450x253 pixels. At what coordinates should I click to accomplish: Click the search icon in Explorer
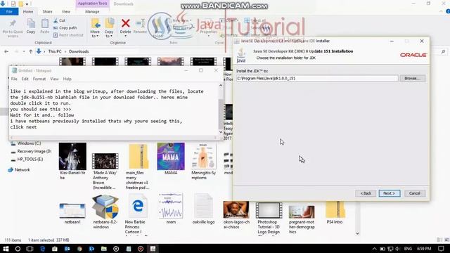point(443,51)
